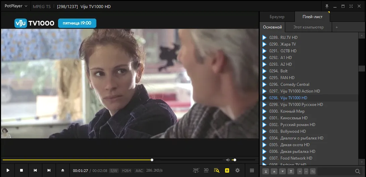Click playlist scrollbar down arrow
This screenshot has width=366, height=177.
[362, 162]
